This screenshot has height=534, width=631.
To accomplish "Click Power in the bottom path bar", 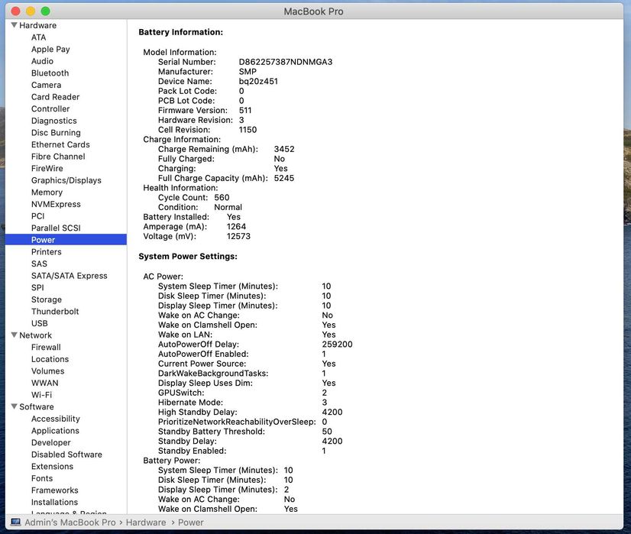I will 191,523.
